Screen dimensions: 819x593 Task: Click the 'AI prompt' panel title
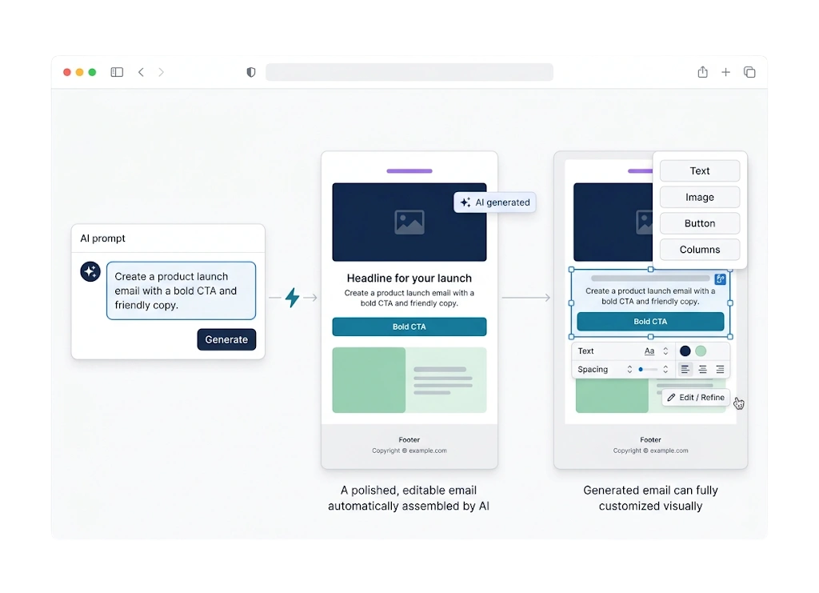click(x=103, y=238)
